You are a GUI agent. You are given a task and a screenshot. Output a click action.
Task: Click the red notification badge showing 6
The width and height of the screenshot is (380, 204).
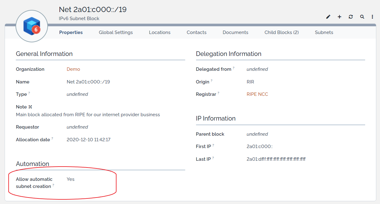pos(36,30)
